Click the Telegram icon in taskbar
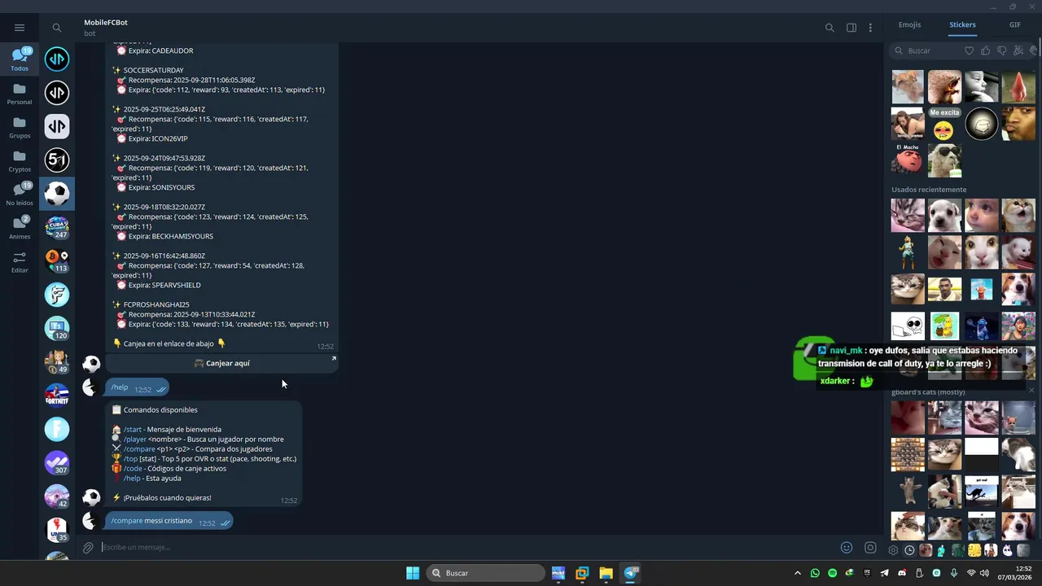 tap(631, 573)
